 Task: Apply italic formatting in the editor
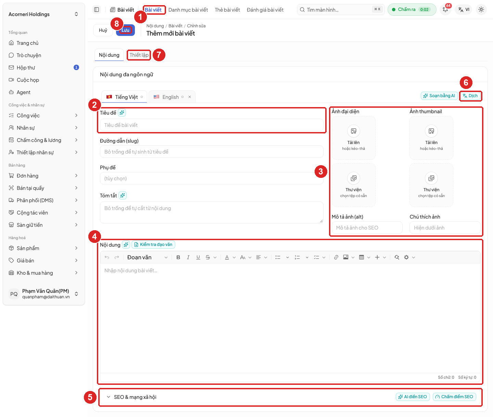tap(188, 257)
